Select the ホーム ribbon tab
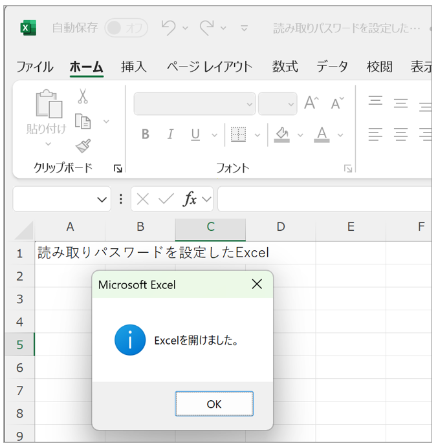The height and width of the screenshot is (448, 438). pos(86,67)
